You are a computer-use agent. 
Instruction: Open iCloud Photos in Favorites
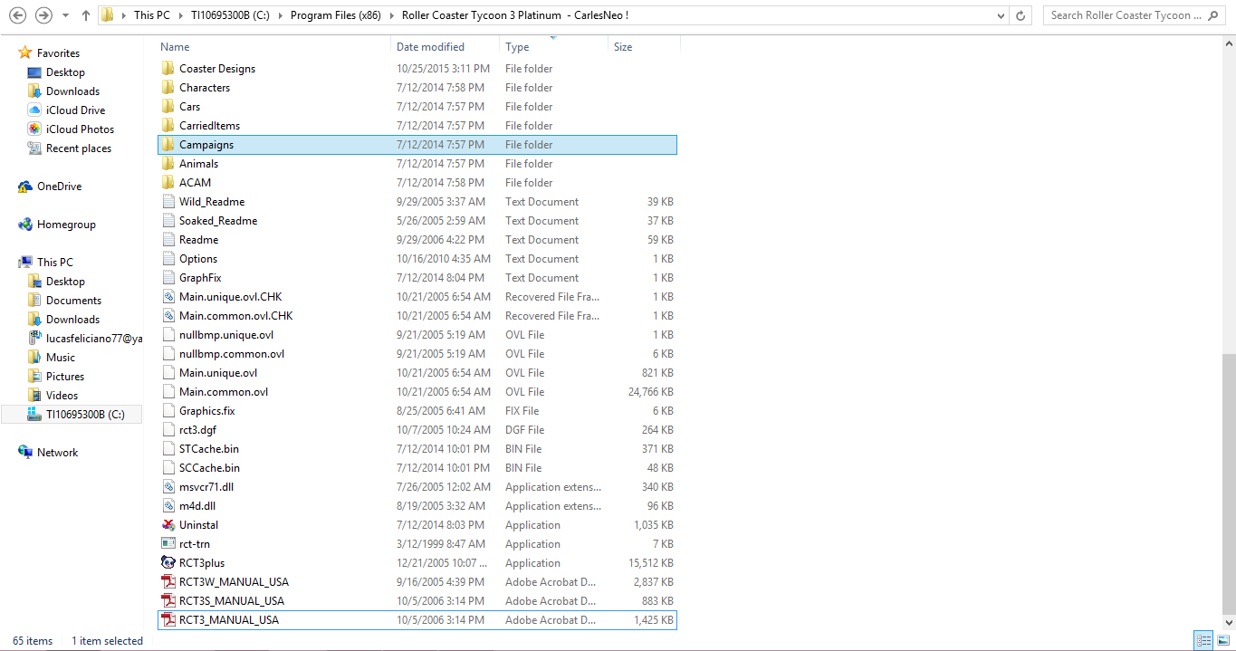point(80,129)
